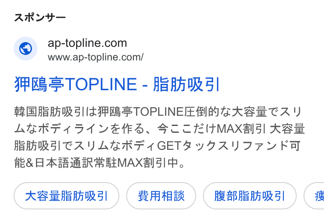Screen dimensions: 324x223
Task: Select the 大容量脂肪吸引 sitelink chip
Action: 67,196
